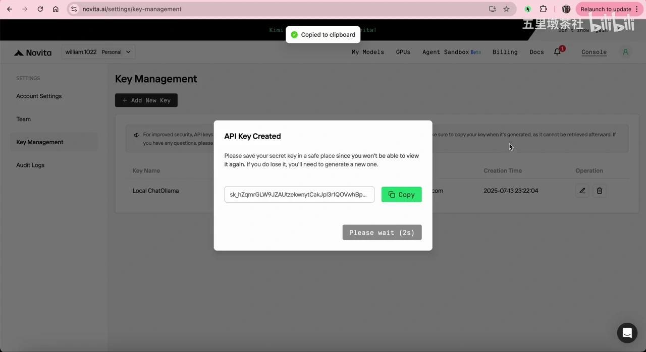
Task: Bookmark this page with the star icon
Action: coord(506,9)
